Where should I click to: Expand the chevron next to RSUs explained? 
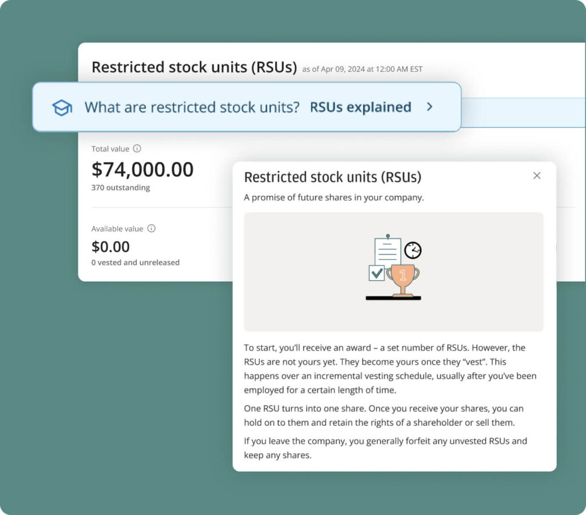click(430, 107)
